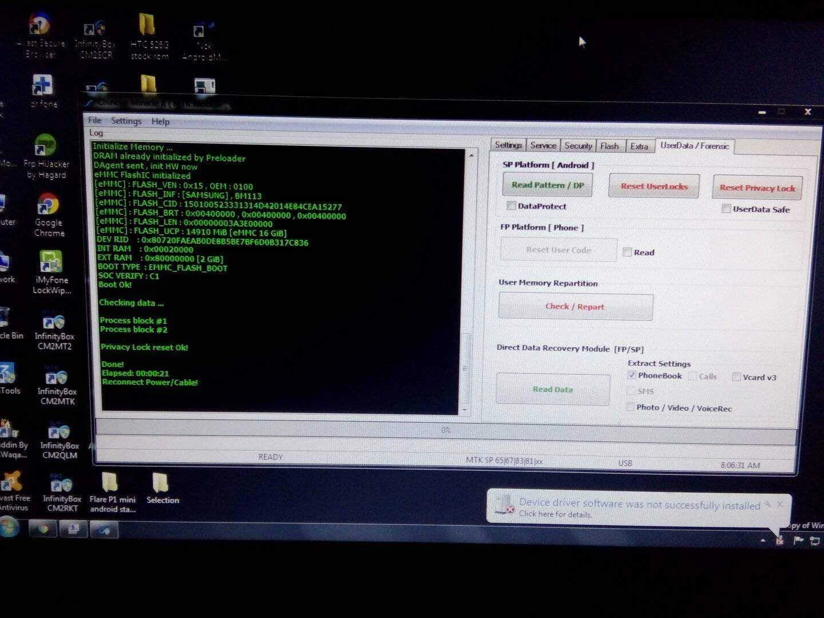Click the READY status bar text

pyautogui.click(x=271, y=457)
